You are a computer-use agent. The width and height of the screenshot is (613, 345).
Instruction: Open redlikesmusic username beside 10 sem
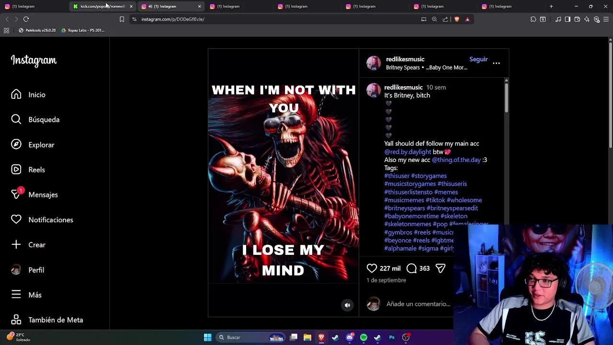pos(403,87)
